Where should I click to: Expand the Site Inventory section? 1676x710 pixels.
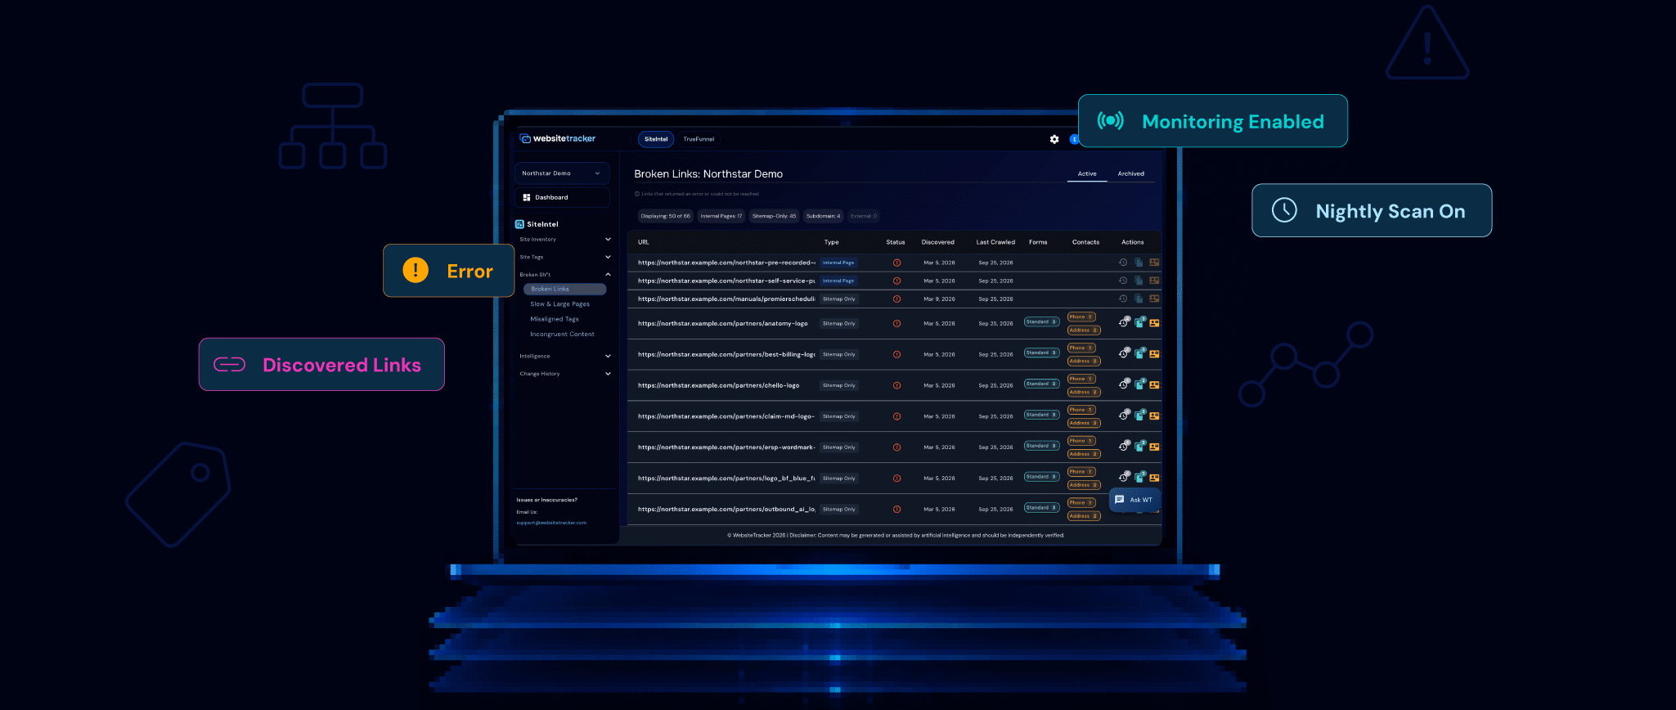pyautogui.click(x=564, y=240)
